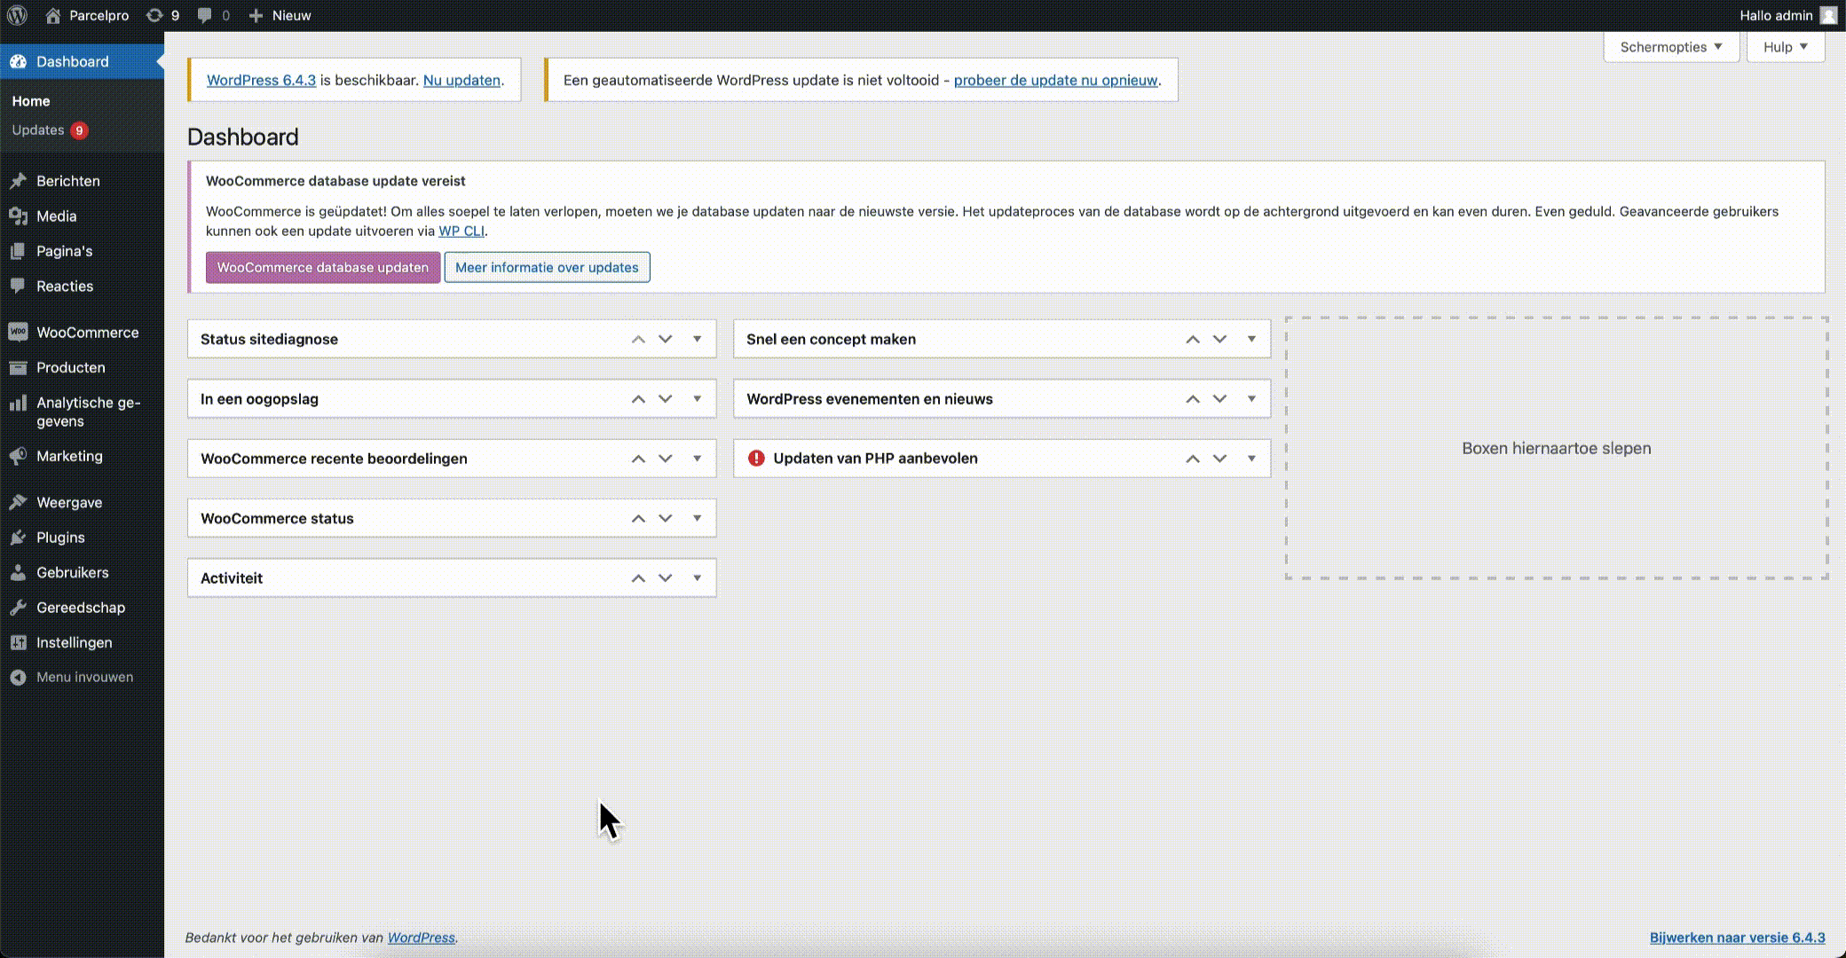Open Producten in the sidebar
This screenshot has height=958, width=1846.
point(82,367)
